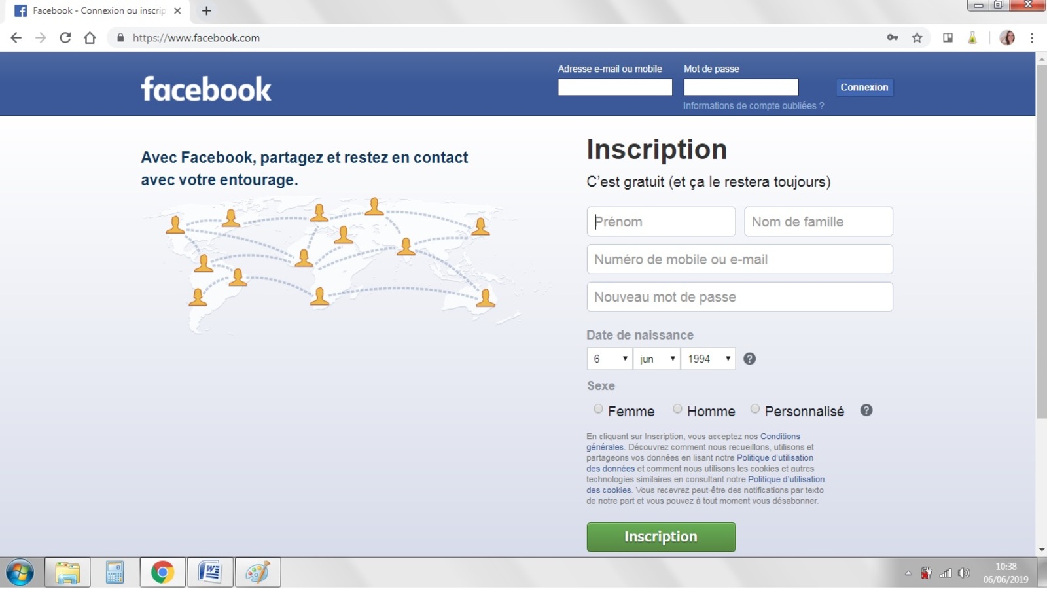Expand the birth month dropdown showing jun

(656, 359)
